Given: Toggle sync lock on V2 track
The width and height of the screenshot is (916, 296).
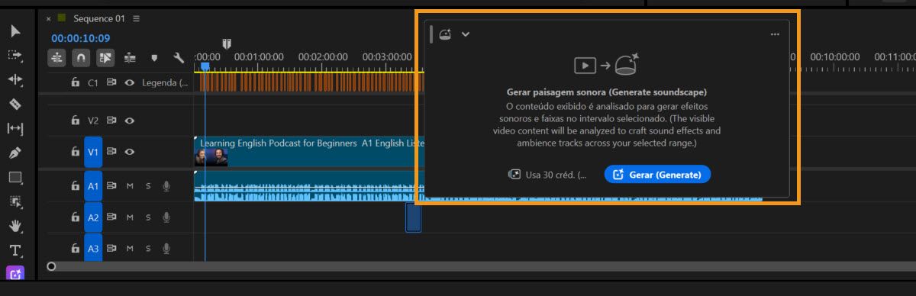Looking at the screenshot, I should click(x=111, y=120).
